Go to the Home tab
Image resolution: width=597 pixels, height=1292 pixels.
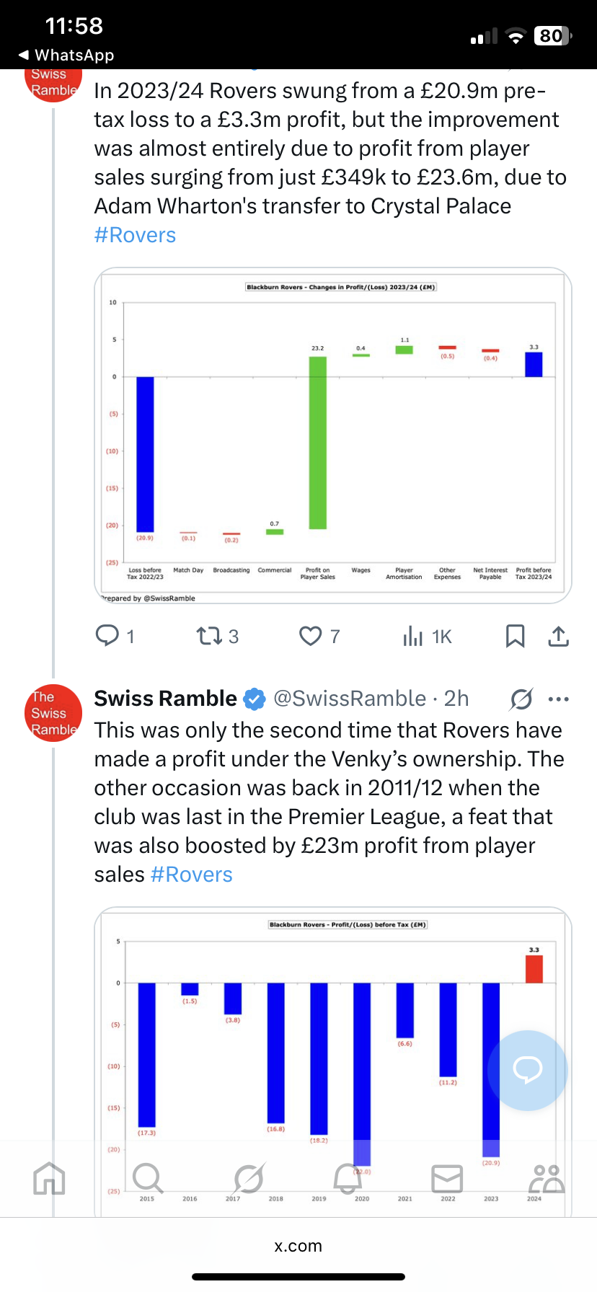coord(49,1179)
